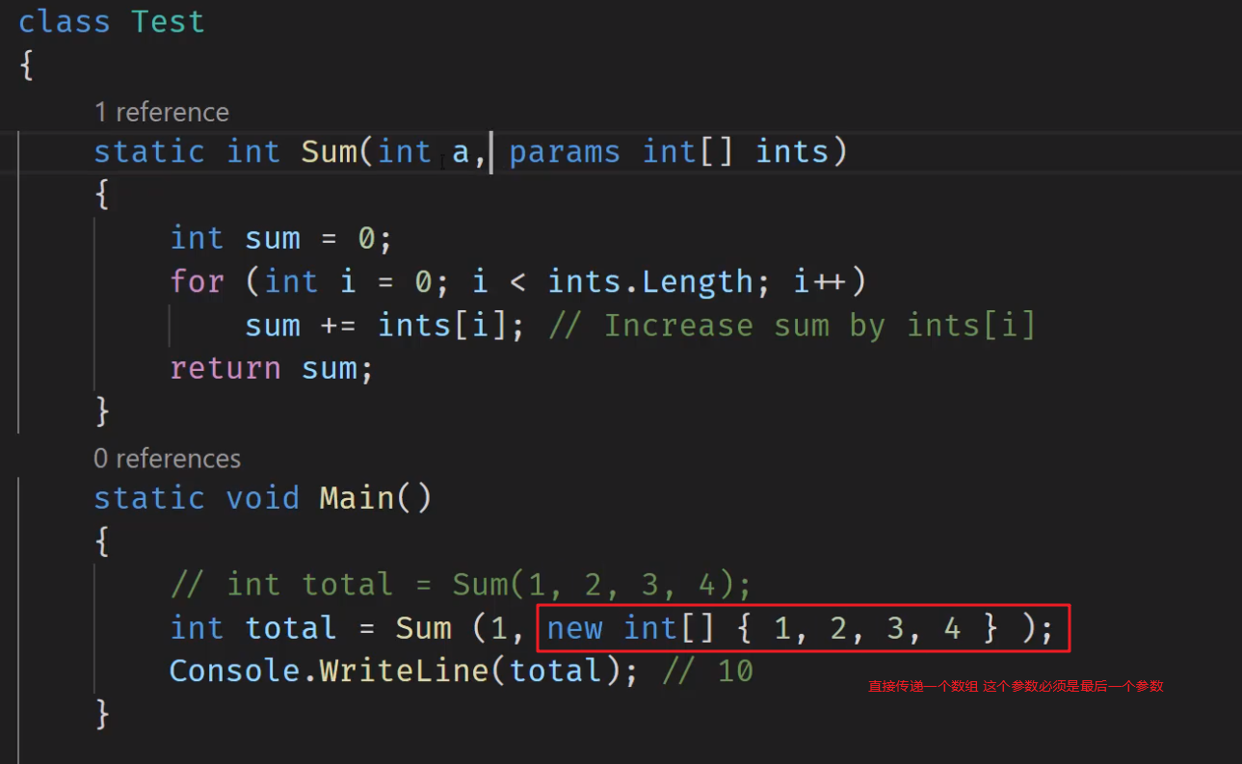Image resolution: width=1242 pixels, height=764 pixels.
Task: Click the red Chinese annotation text
Action: [x=1016, y=687]
